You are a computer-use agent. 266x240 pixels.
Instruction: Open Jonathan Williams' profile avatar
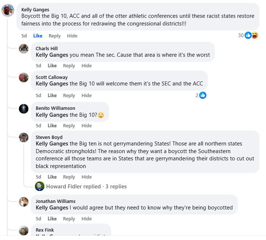point(24,202)
